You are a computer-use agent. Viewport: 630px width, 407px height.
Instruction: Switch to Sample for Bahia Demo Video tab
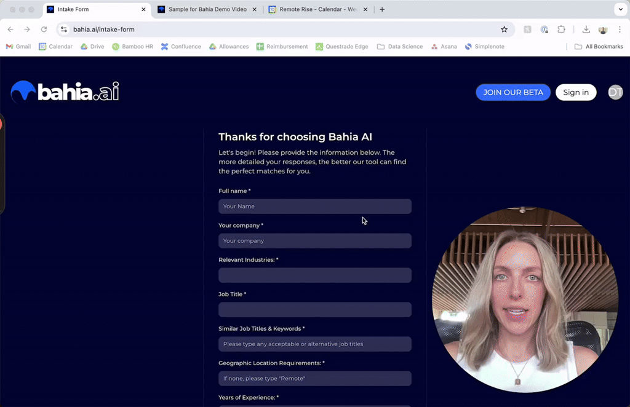[x=207, y=10]
